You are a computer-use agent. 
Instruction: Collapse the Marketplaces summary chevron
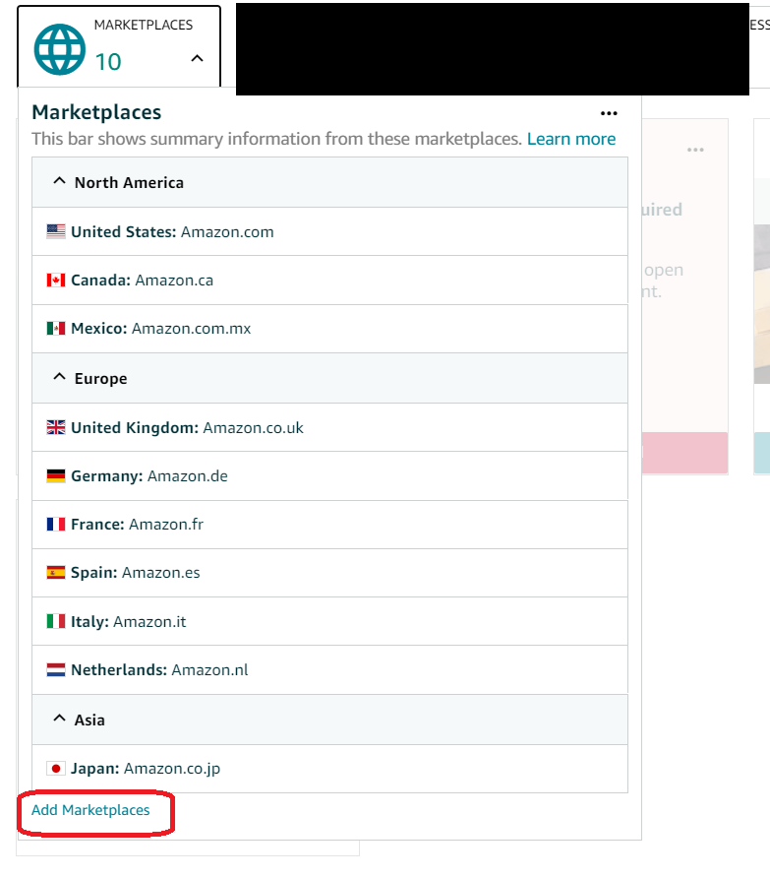coord(197,58)
